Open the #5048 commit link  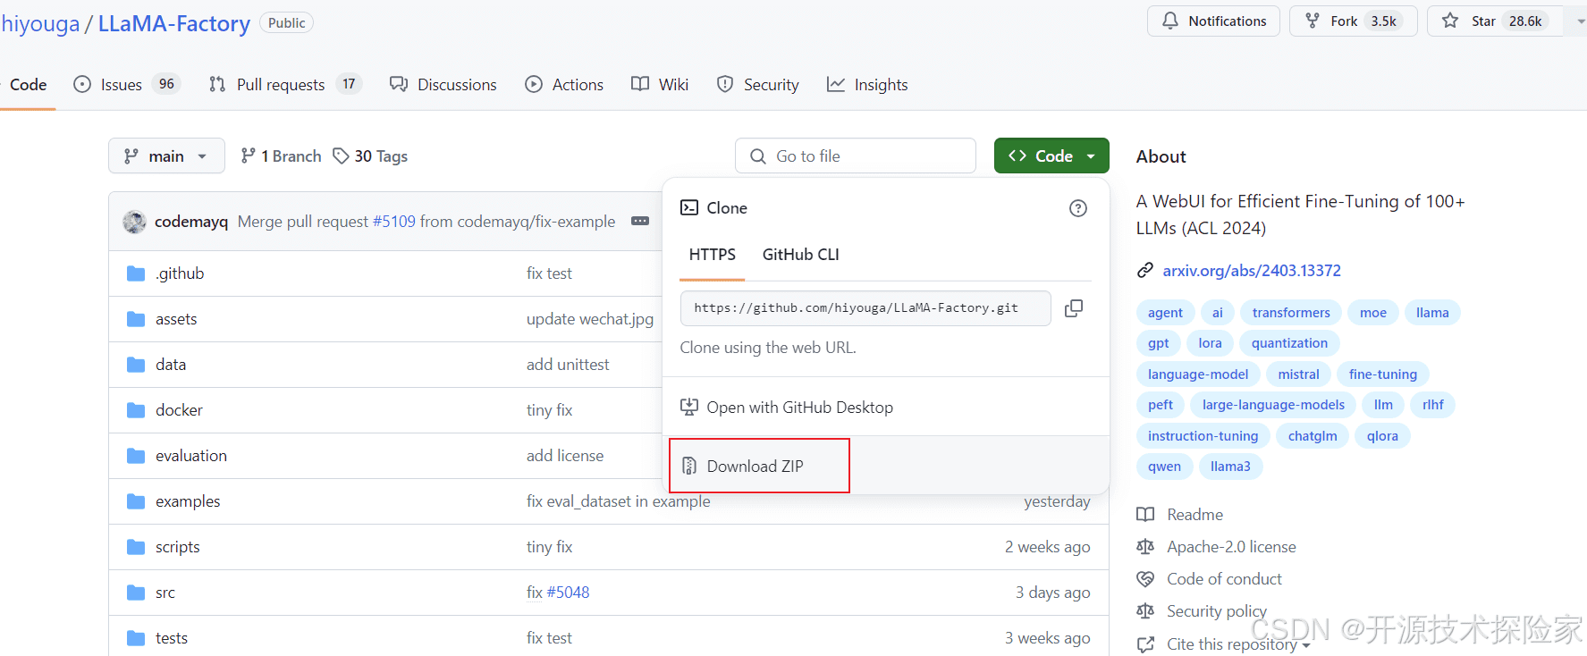click(x=568, y=593)
